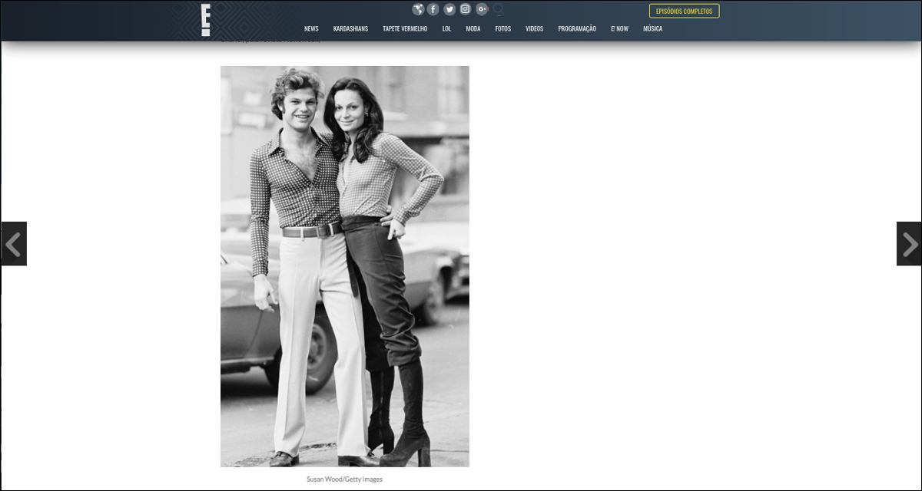Image resolution: width=922 pixels, height=491 pixels.
Task: Go to previous photo with left arrow
Action: 14,244
